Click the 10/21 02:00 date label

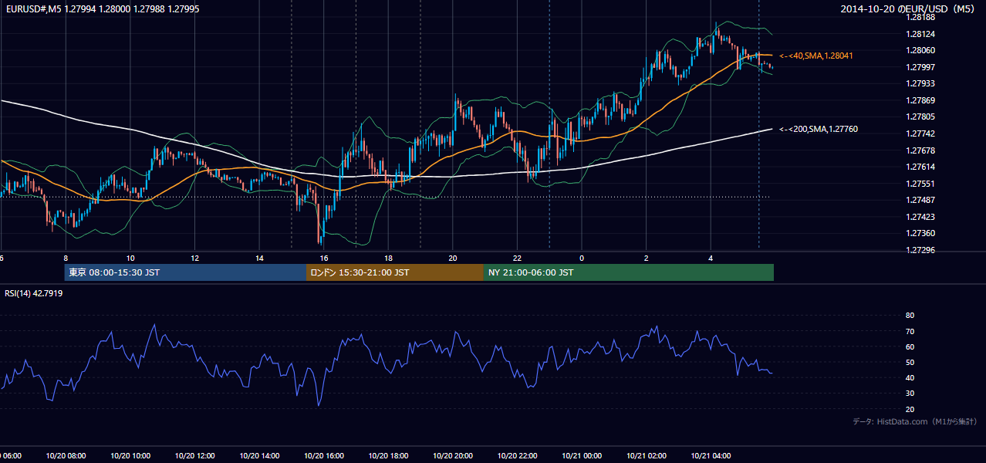[647, 456]
